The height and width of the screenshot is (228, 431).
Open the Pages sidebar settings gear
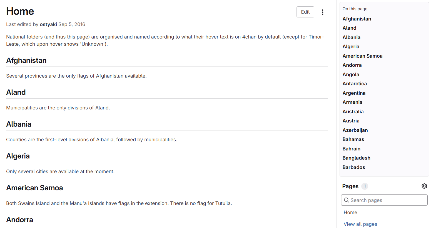click(x=424, y=186)
